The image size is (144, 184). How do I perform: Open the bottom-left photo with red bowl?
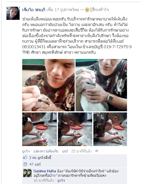tap(40, 129)
